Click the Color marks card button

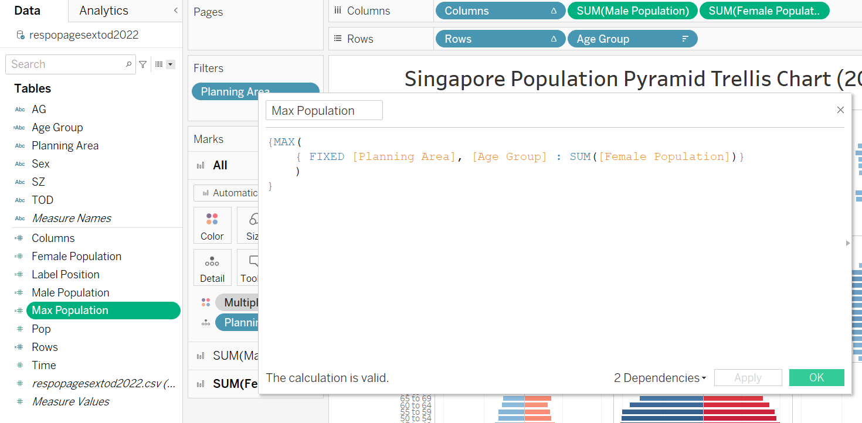212,226
